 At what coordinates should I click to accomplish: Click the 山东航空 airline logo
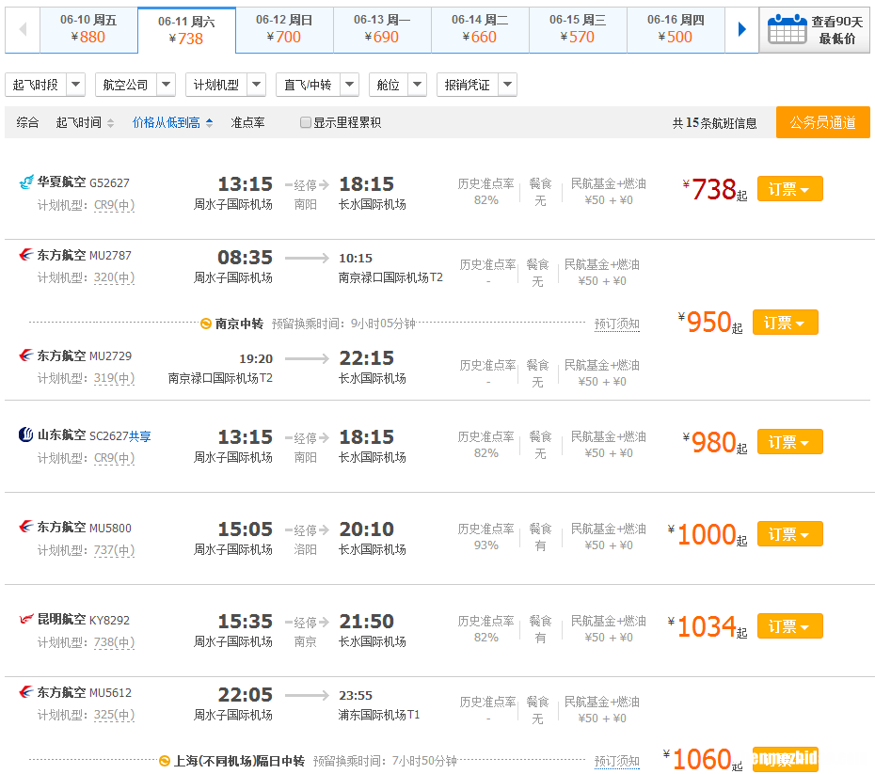click(x=25, y=434)
